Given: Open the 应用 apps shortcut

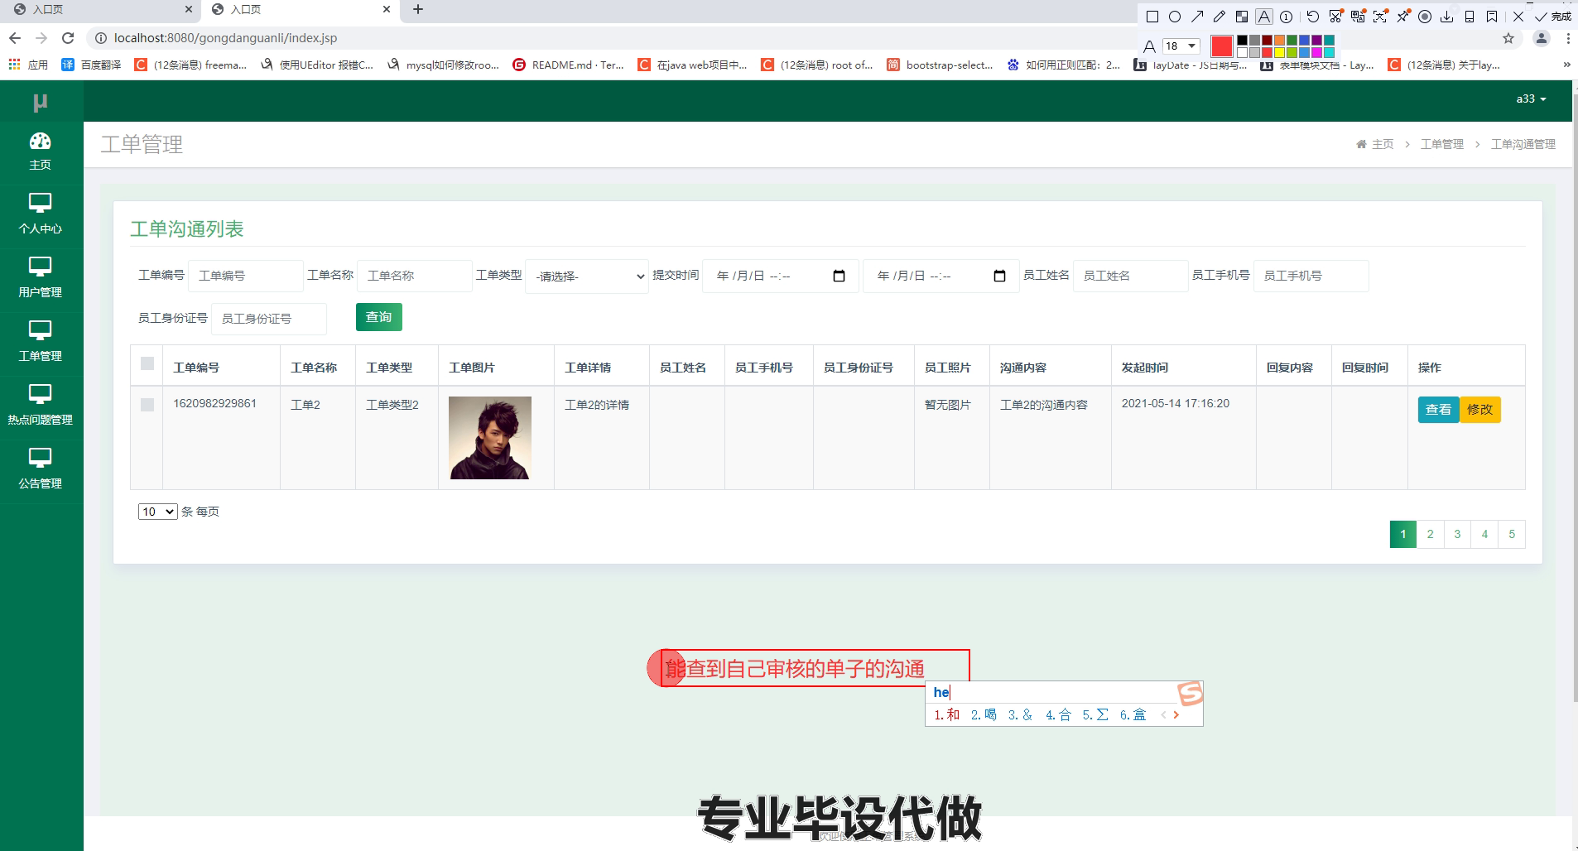Looking at the screenshot, I should (28, 65).
